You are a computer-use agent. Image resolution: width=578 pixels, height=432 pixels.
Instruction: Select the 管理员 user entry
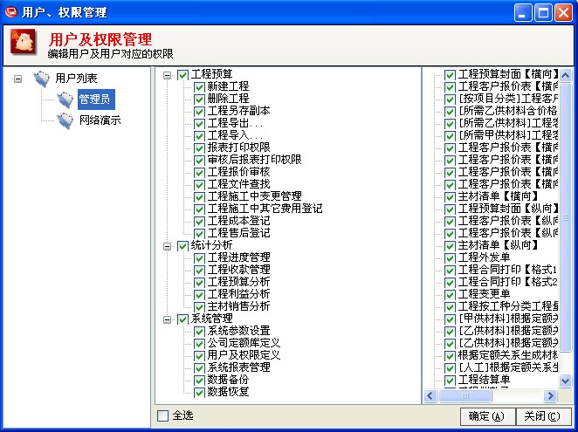point(96,99)
